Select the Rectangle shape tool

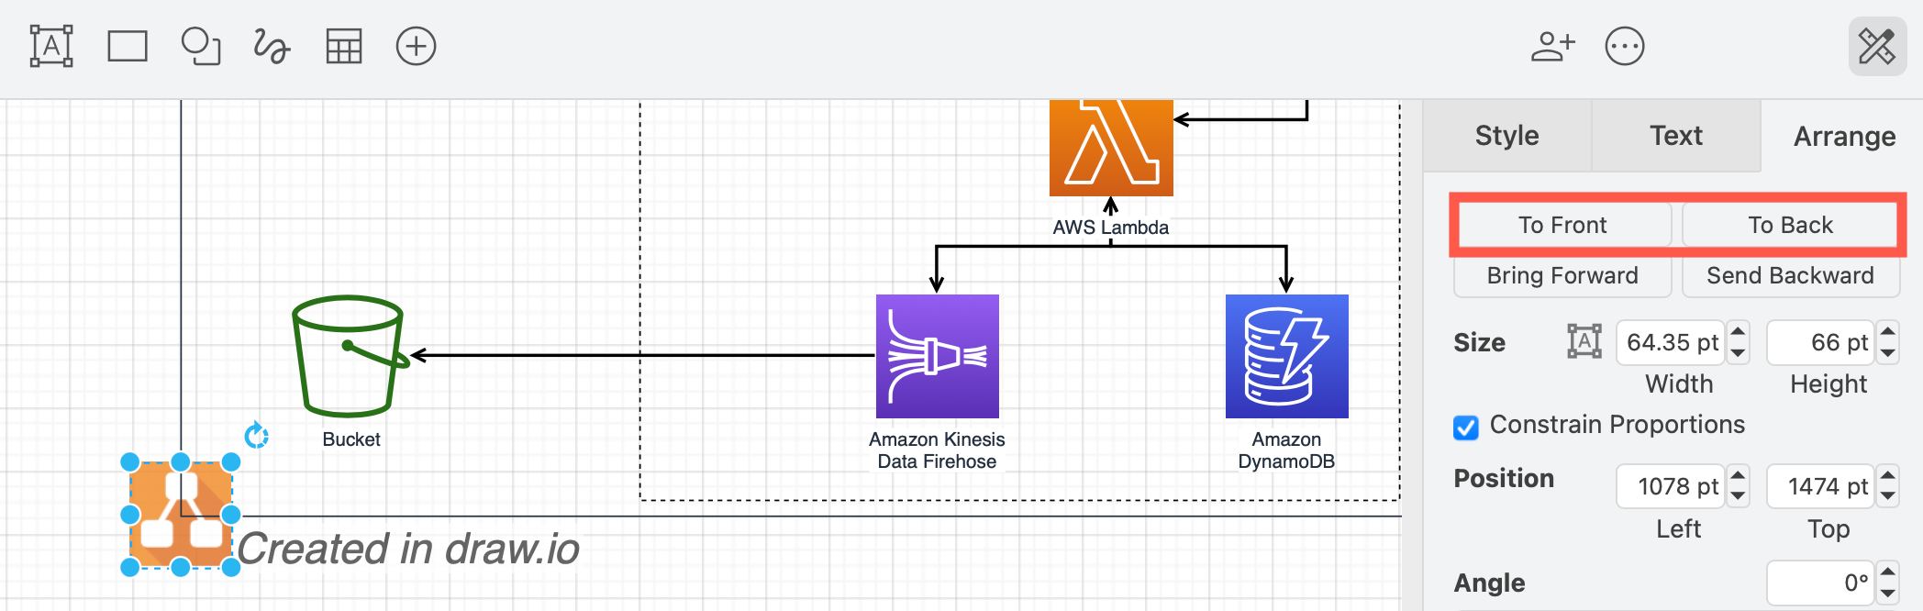[x=128, y=46]
